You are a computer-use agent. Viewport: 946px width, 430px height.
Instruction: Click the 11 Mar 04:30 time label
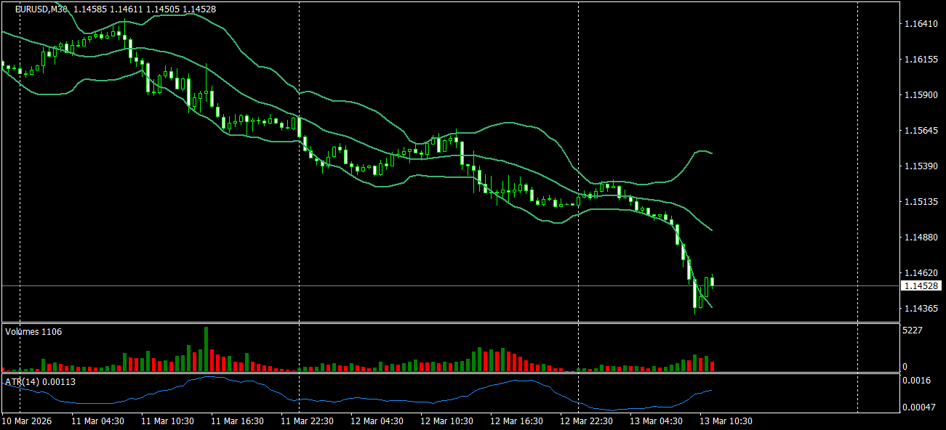(97, 421)
